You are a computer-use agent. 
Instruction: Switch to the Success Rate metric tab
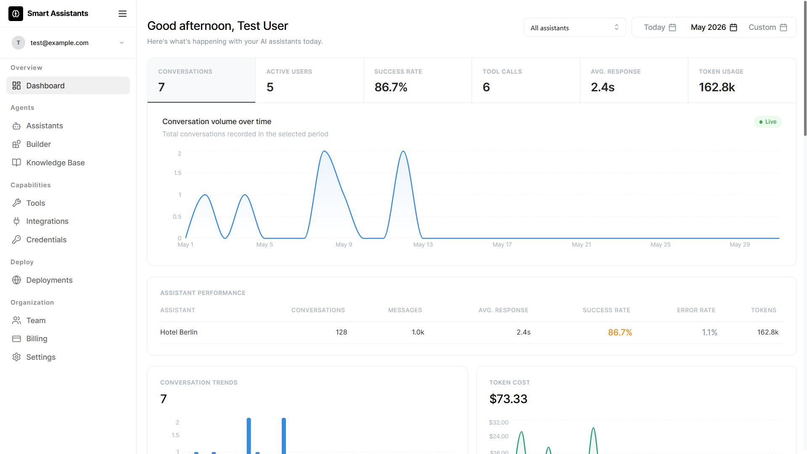tap(418, 80)
